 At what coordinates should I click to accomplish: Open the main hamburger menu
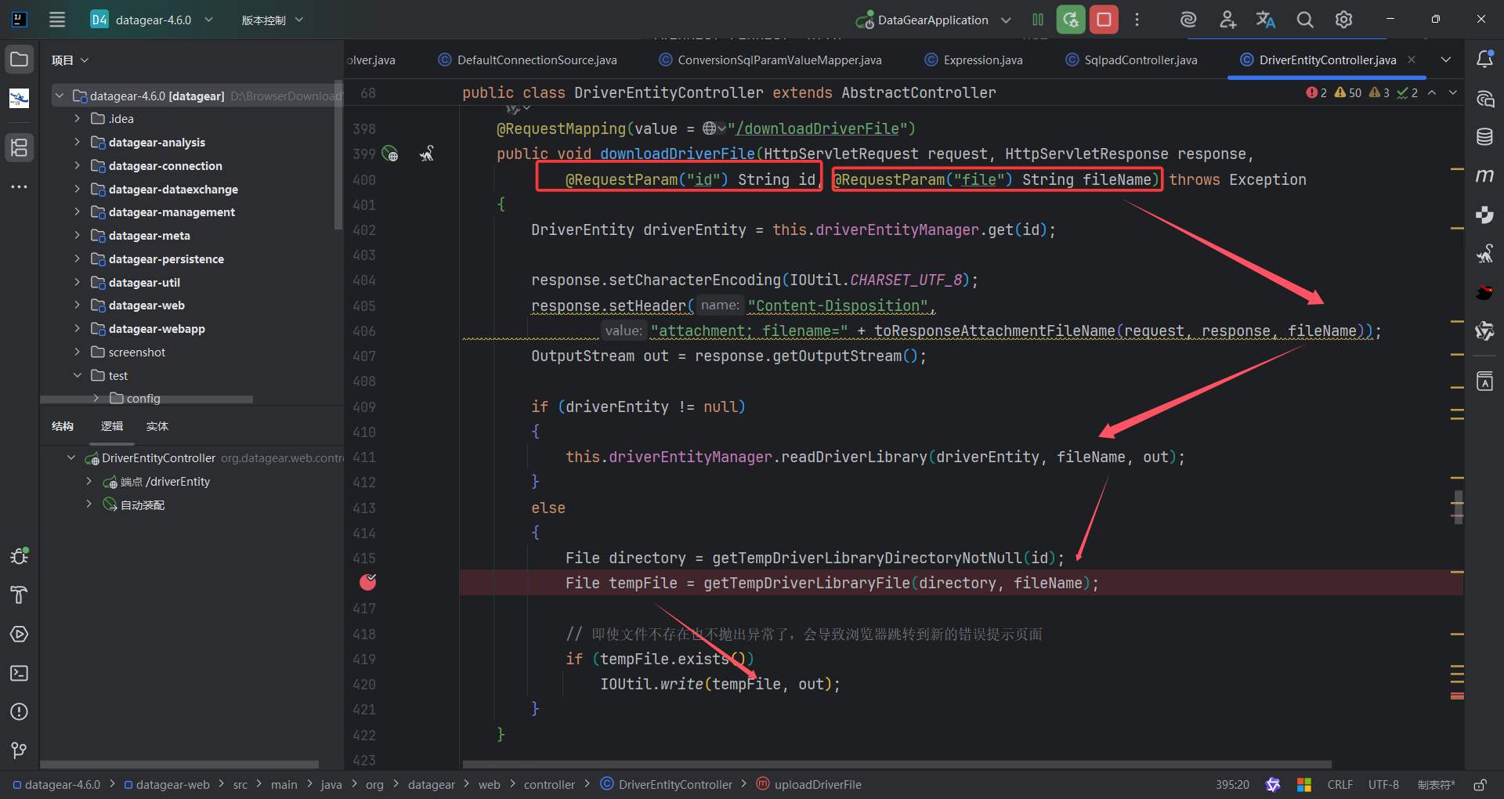point(57,20)
